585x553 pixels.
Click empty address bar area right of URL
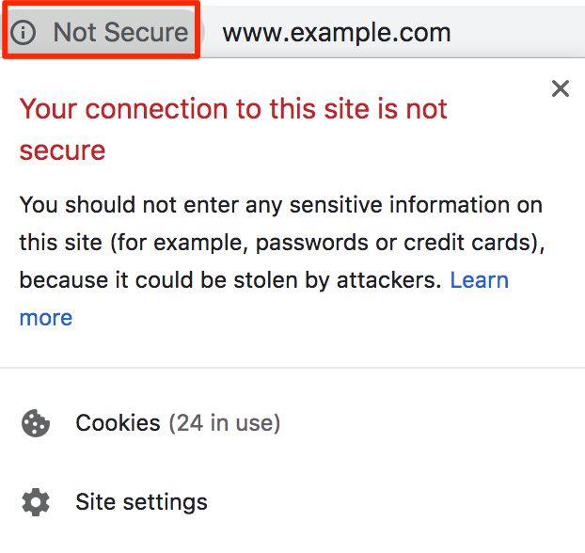point(517,33)
